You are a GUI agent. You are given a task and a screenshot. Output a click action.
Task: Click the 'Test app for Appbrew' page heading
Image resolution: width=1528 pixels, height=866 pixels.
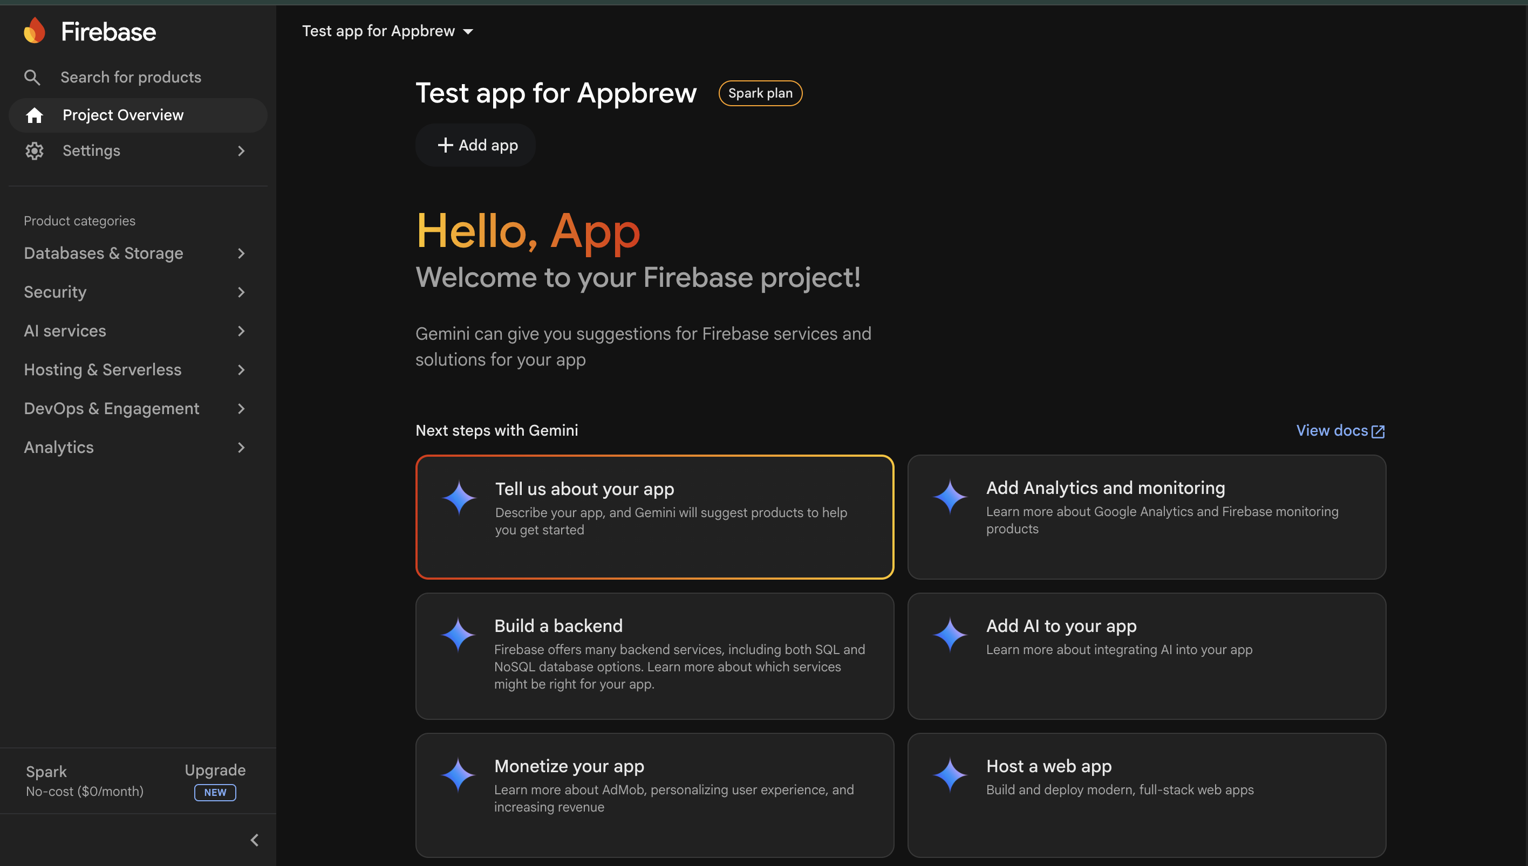(556, 93)
